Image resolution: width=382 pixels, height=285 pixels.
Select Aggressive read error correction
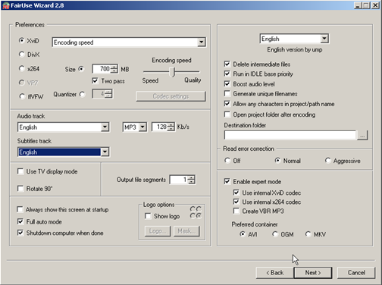tap(328, 161)
